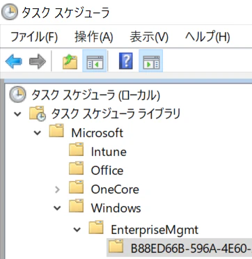Image resolution: width=252 pixels, height=259 pixels.
Task: Click the Intune folder icon
Action: point(77,150)
